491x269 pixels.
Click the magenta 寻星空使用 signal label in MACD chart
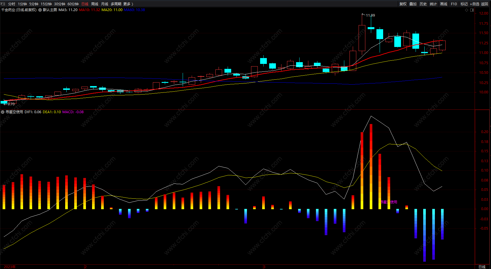(x=389, y=202)
